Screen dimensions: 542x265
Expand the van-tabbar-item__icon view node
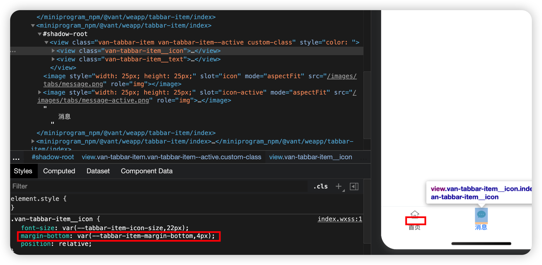(53, 51)
